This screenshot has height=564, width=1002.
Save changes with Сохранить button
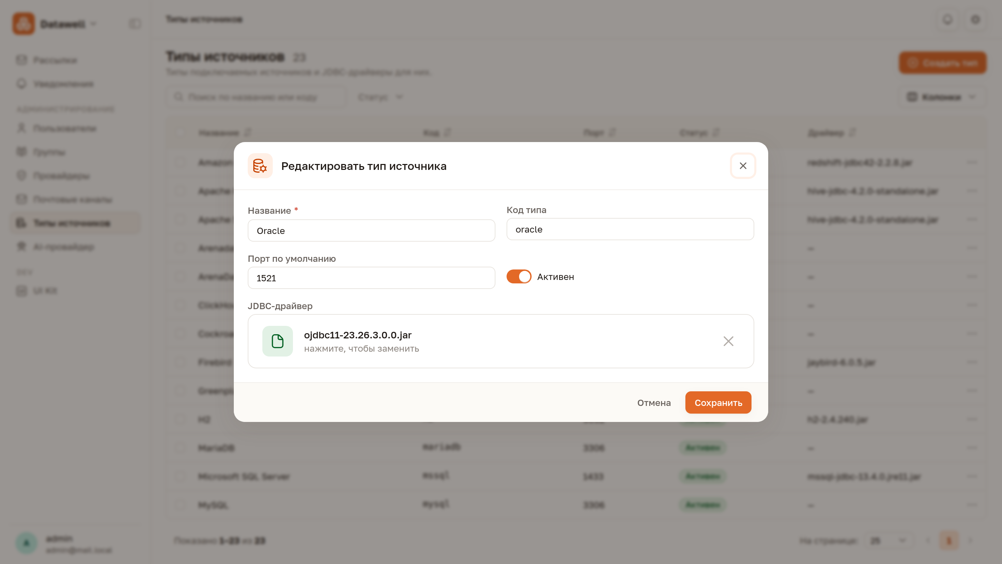pos(718,402)
